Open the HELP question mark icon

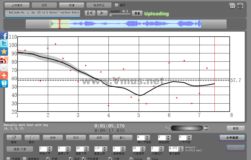click(4, 84)
